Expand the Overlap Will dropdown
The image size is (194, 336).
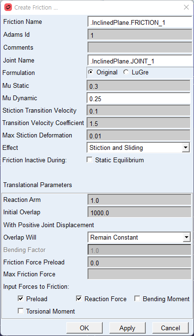[186, 237]
